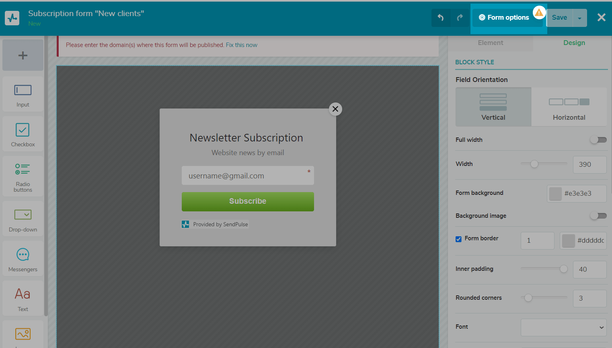Click the plus add-element button

pos(23,55)
